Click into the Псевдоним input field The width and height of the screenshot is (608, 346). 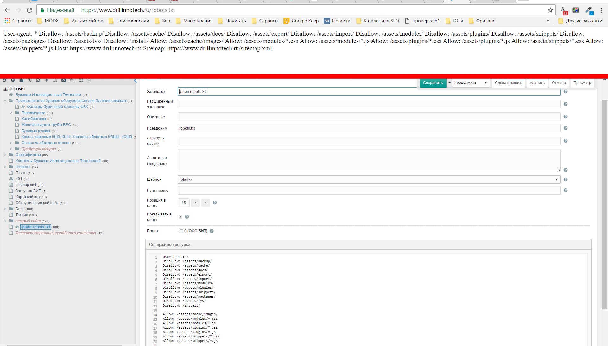coord(369,128)
